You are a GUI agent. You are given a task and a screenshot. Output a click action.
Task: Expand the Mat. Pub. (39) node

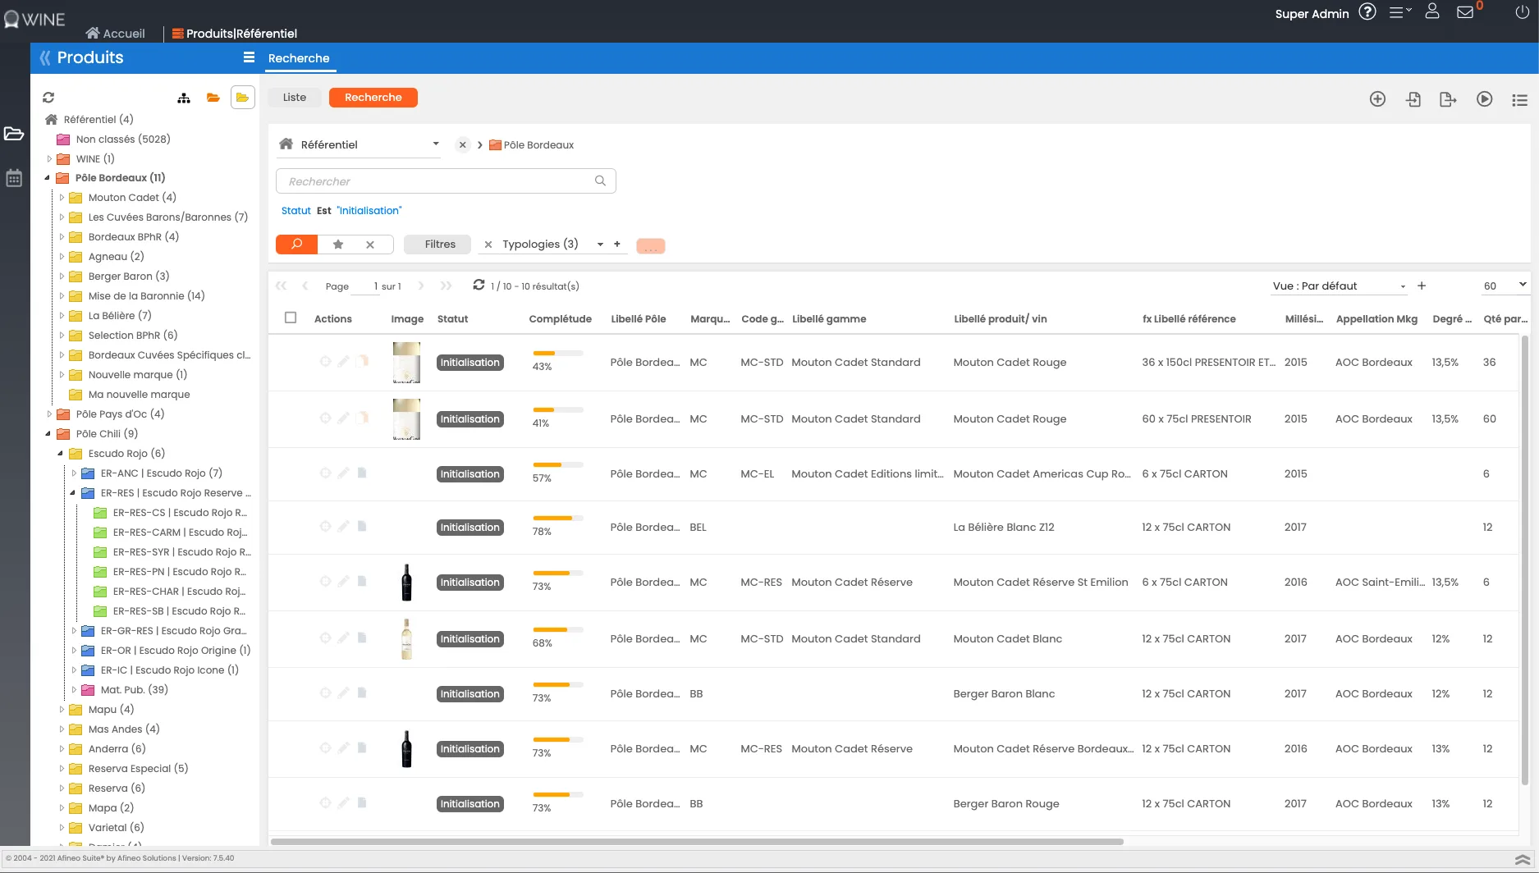pos(74,690)
